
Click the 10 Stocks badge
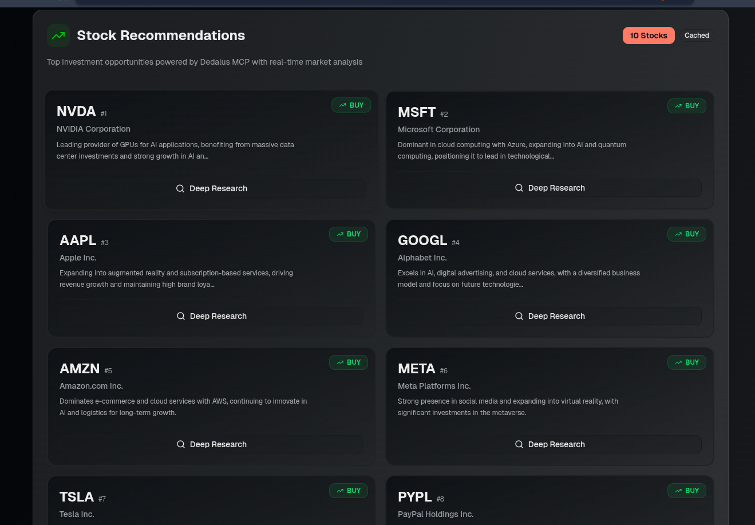point(649,35)
